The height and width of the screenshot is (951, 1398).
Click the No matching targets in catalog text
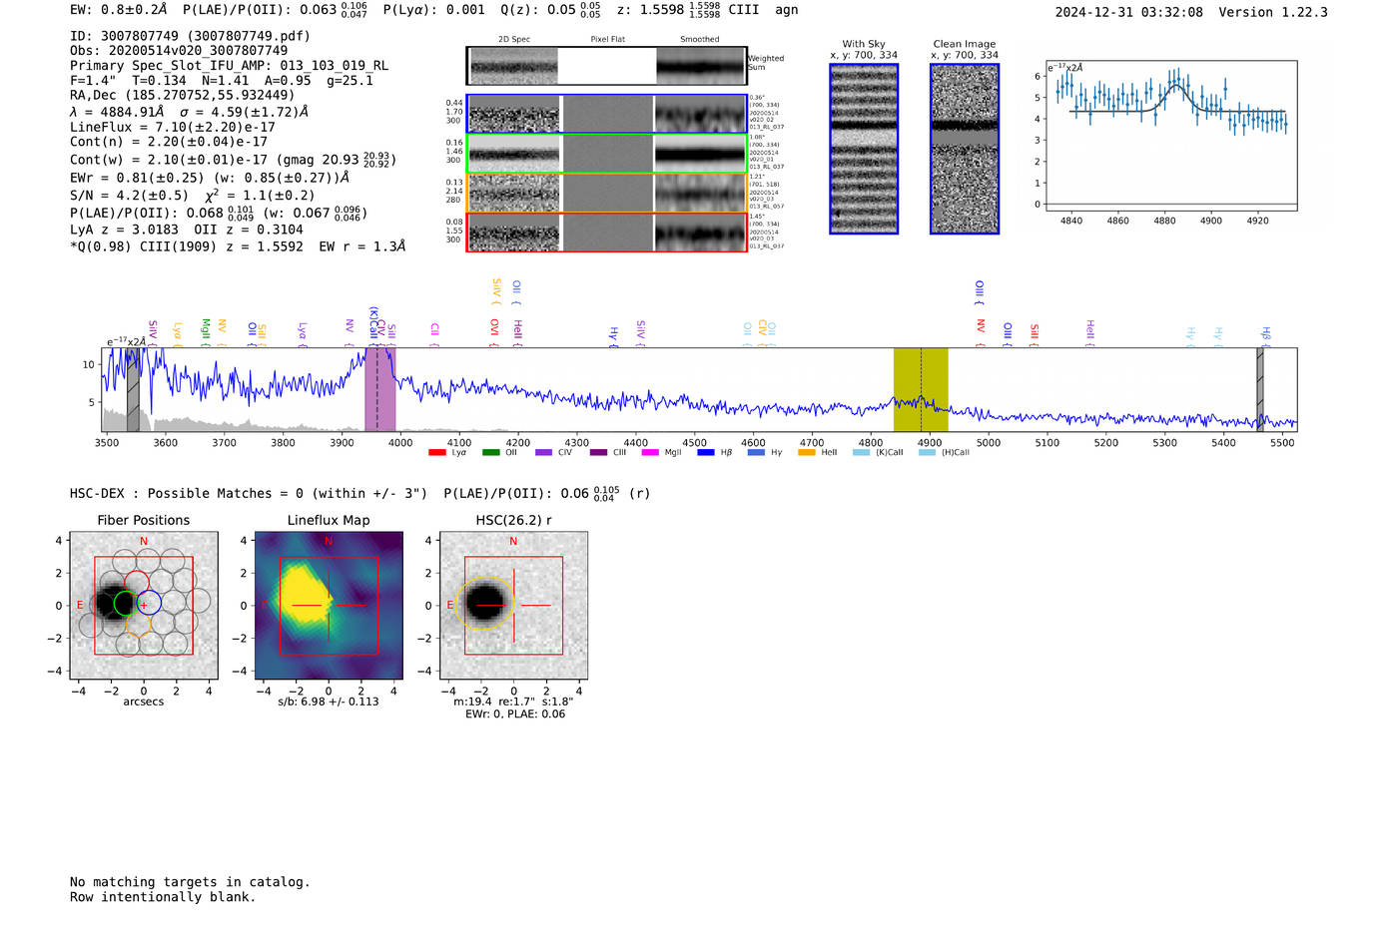[x=190, y=882]
